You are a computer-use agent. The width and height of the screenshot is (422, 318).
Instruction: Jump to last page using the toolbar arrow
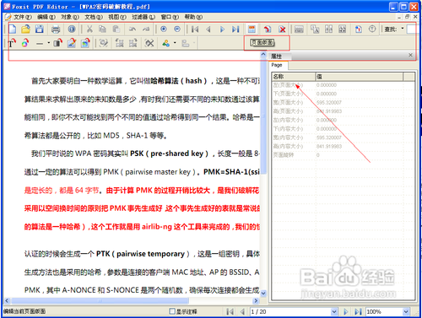pyautogui.click(x=235, y=29)
